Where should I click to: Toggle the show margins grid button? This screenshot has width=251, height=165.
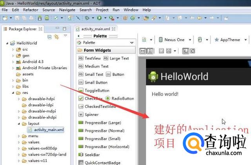(x=161, y=51)
